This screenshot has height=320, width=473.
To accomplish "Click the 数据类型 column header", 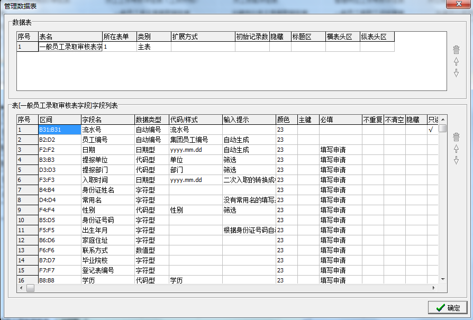I will 151,120.
